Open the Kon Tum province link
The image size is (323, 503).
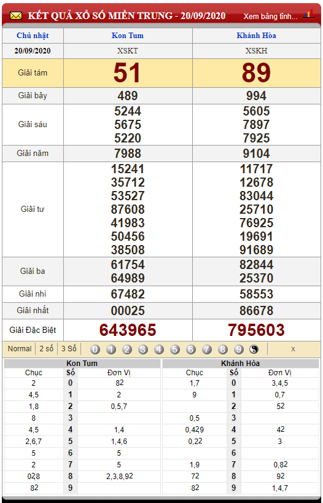click(x=128, y=36)
